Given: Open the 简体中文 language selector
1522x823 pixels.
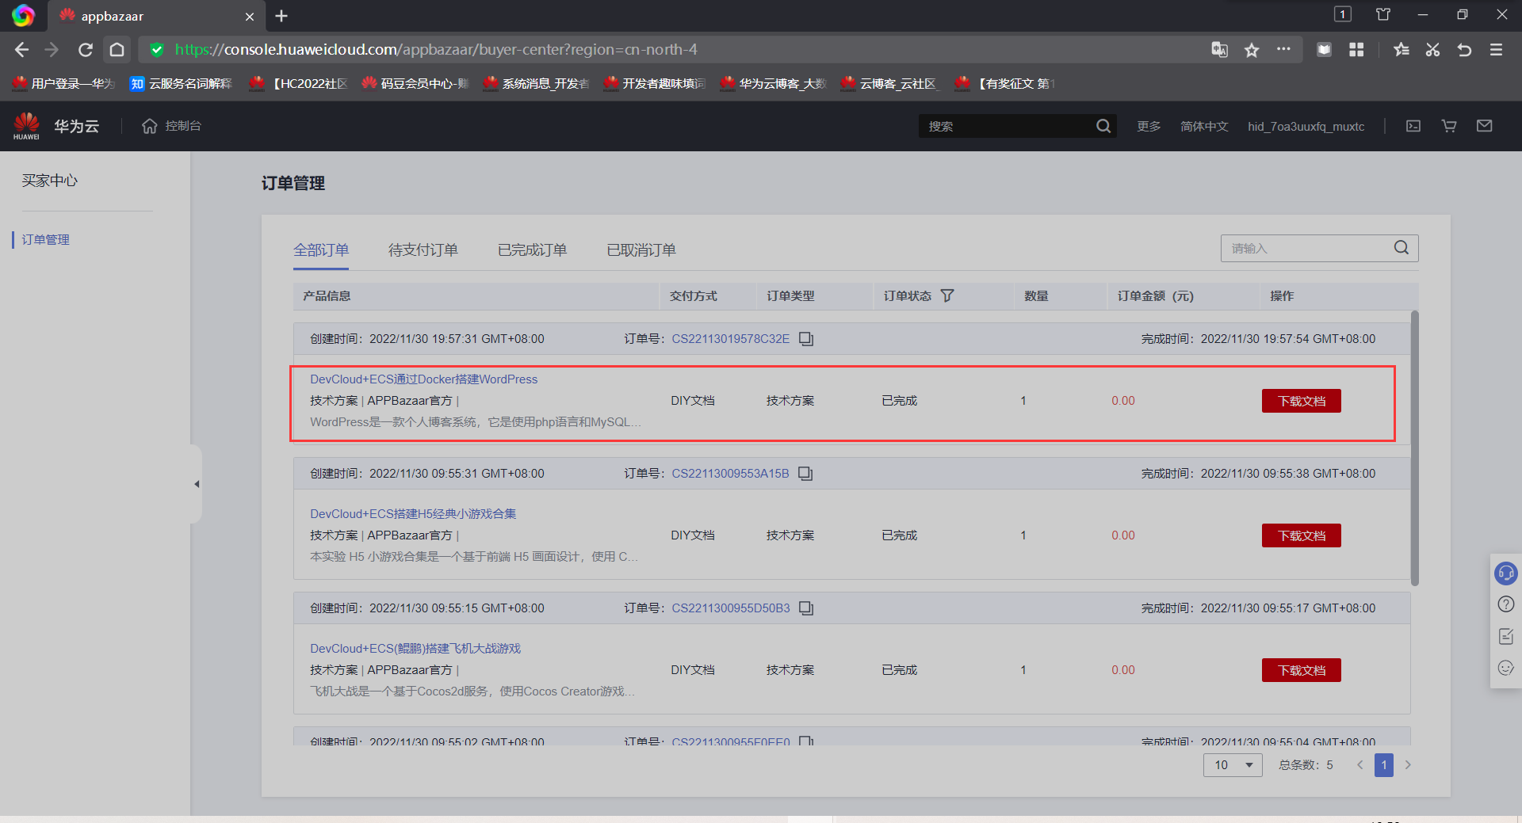Looking at the screenshot, I should pos(1204,126).
